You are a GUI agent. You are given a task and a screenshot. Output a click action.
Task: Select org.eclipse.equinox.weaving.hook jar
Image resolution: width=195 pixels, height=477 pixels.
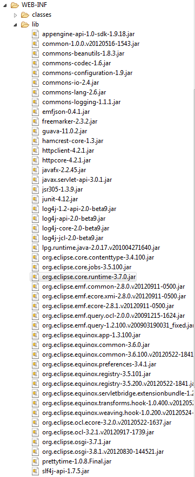tap(118, 413)
